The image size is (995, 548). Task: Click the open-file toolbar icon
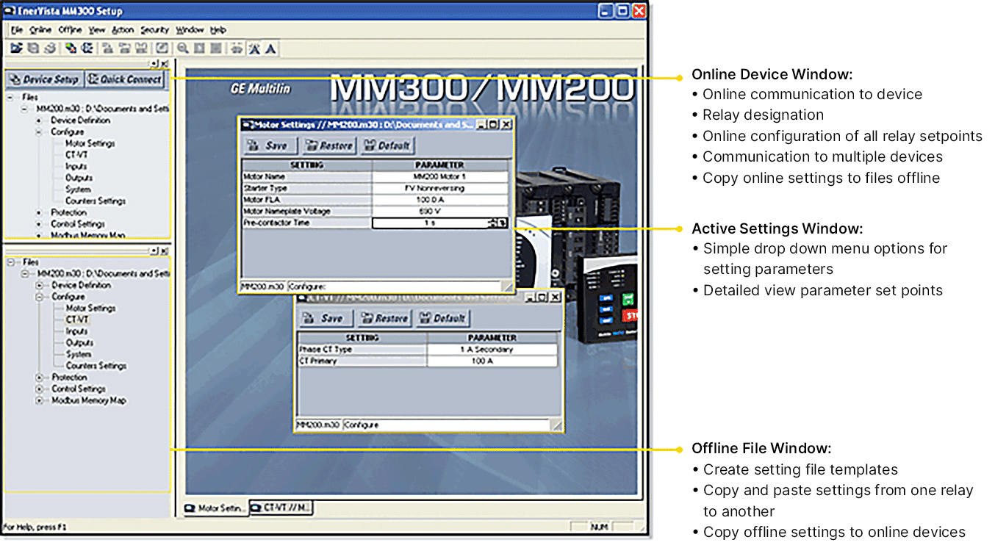[16, 48]
